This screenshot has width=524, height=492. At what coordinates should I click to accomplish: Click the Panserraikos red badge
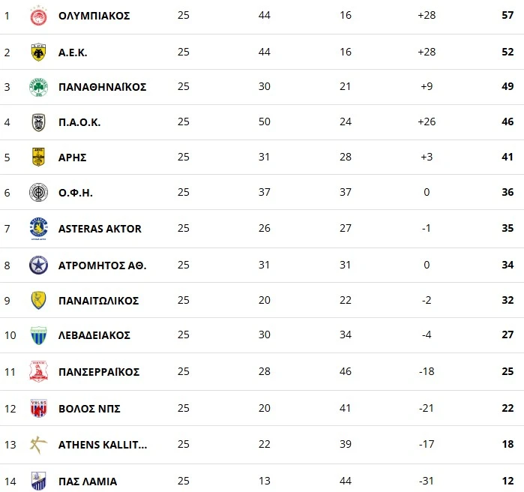[38, 371]
